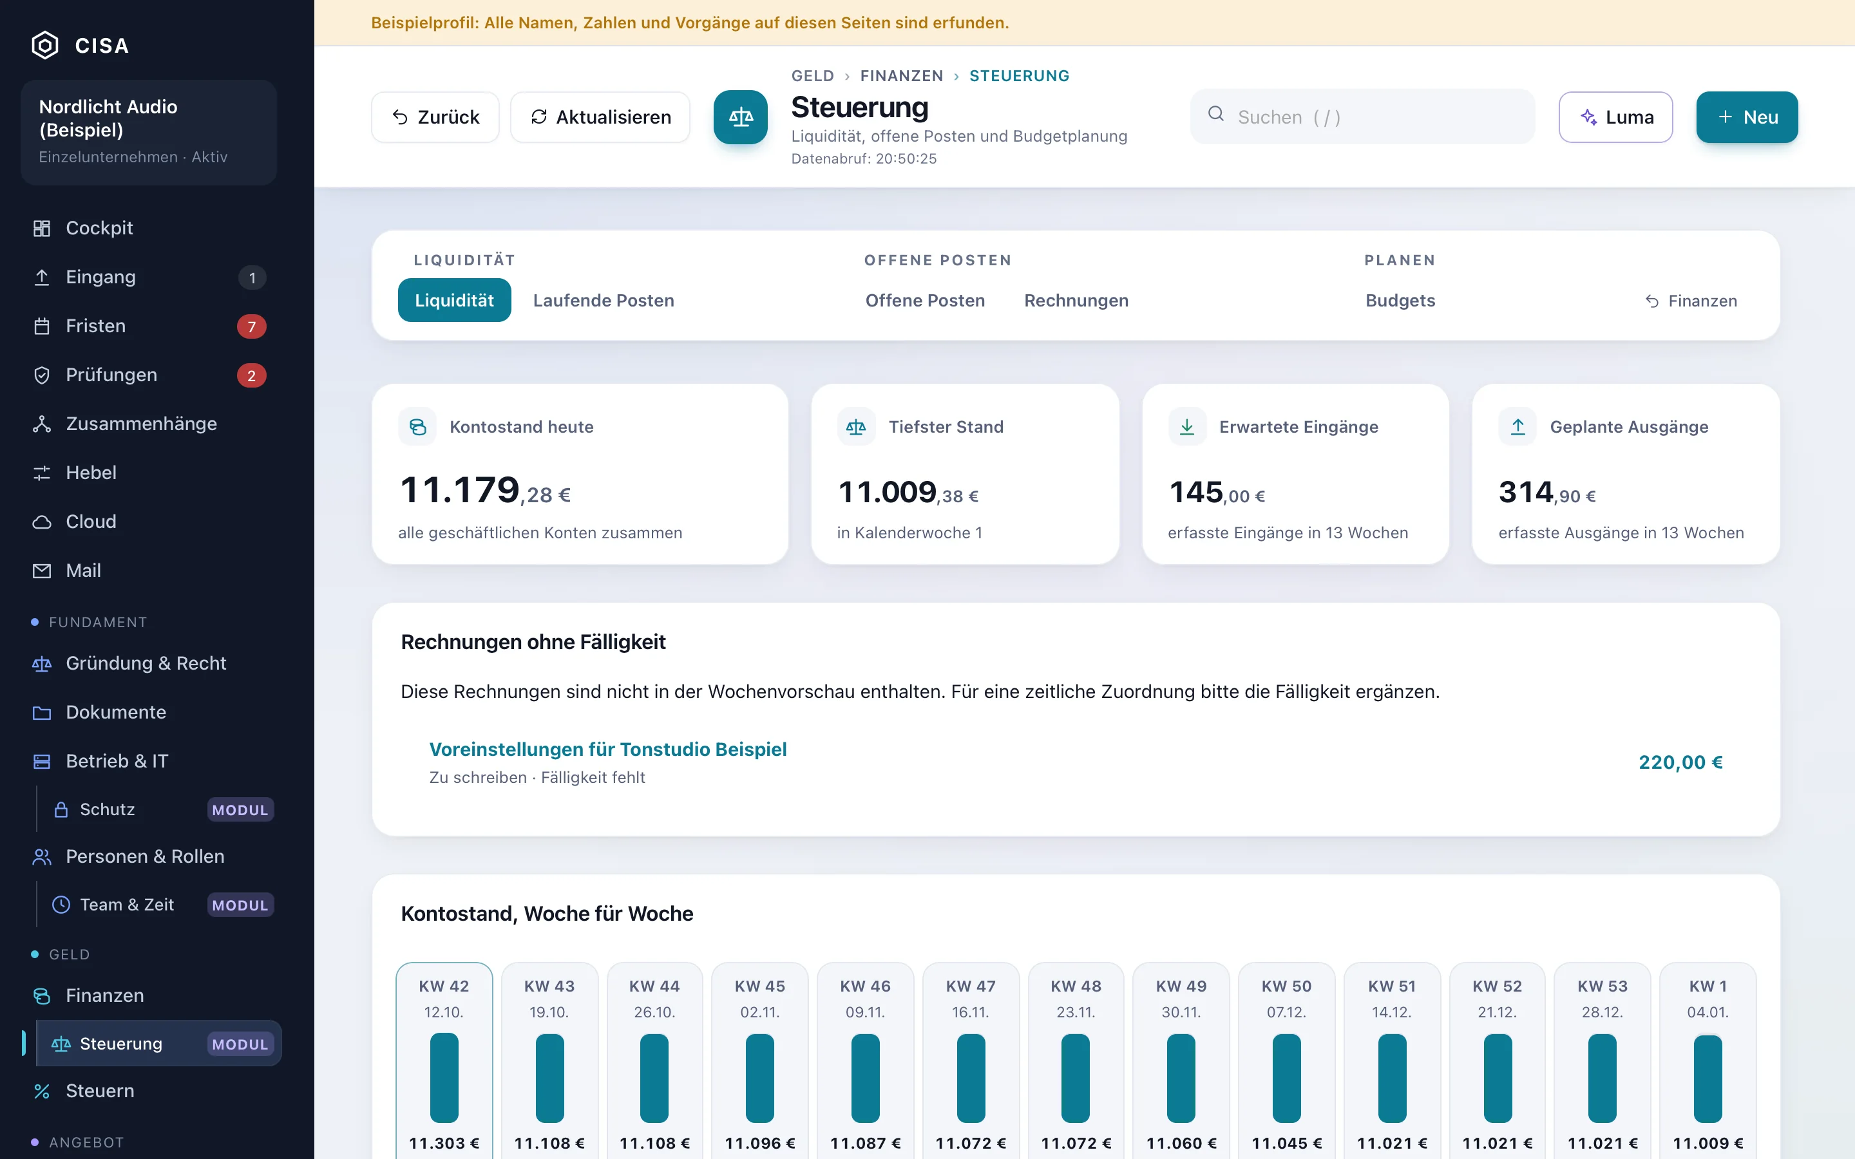Image resolution: width=1855 pixels, height=1159 pixels.
Task: Open the Schutz module
Action: (x=160, y=809)
